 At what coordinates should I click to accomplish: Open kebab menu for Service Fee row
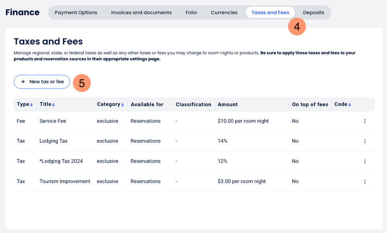point(365,121)
